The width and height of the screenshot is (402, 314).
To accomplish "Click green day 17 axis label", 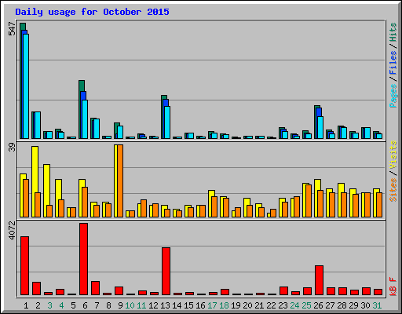I will 212,305.
